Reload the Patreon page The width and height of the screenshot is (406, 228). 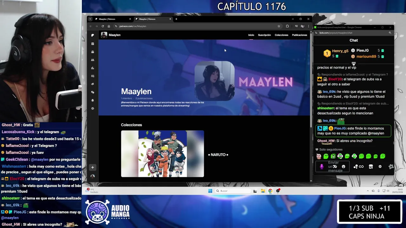coord(102,26)
